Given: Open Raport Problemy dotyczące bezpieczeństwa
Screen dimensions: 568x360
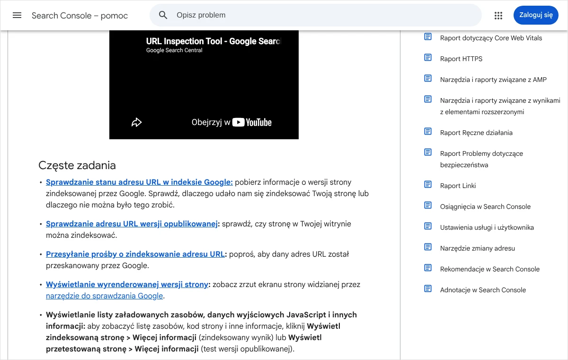Looking at the screenshot, I should pos(481,159).
